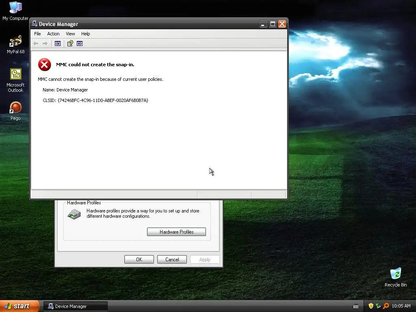Viewport: 416px width, 312px height.
Task: Open the Start menu
Action: pos(19,306)
